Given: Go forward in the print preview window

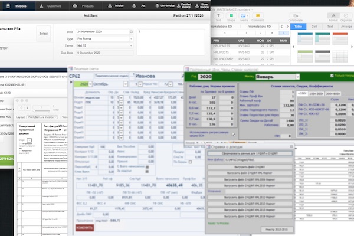Looking at the screenshot, I should (x=27, y=108).
